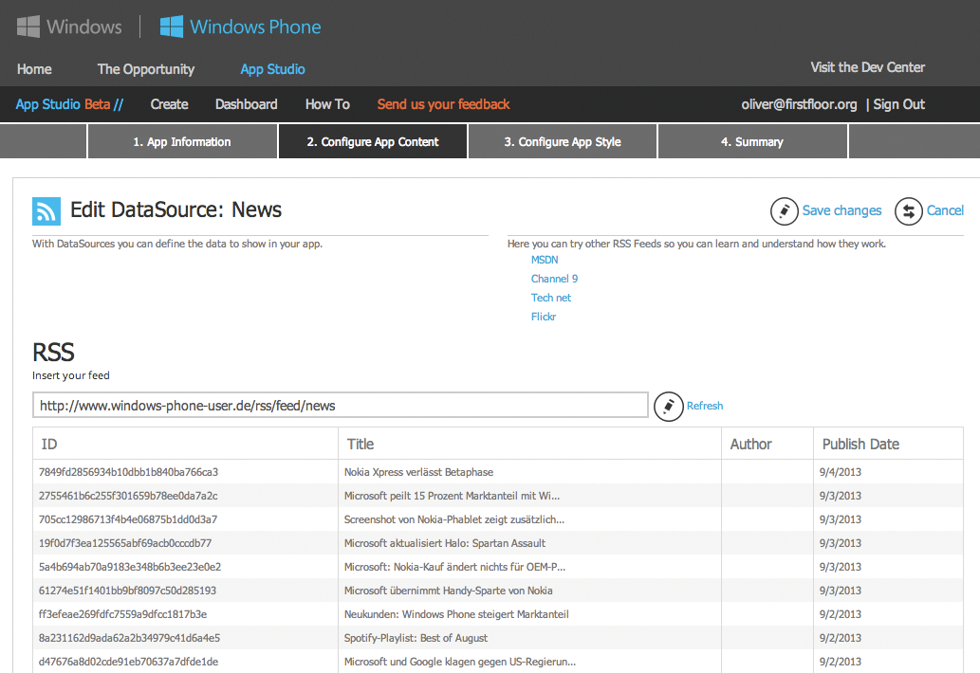980x673 pixels.
Task: Click the RSS feed icon beside Edit DataSource
Action: pos(46,211)
